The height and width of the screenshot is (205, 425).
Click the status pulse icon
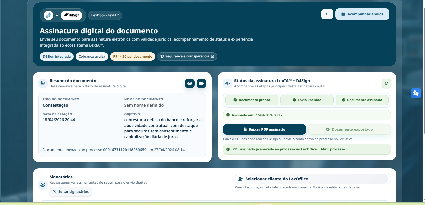pyautogui.click(x=228, y=83)
